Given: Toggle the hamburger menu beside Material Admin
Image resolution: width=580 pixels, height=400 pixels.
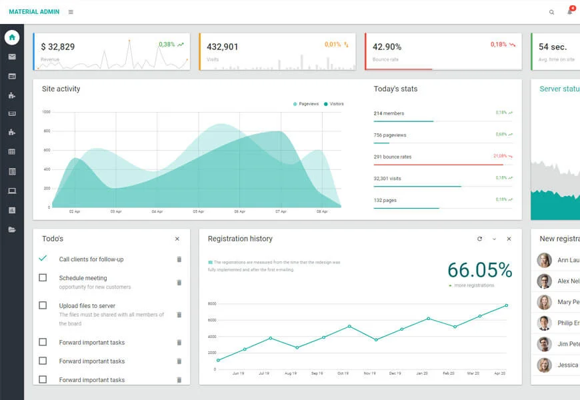Looking at the screenshot, I should [71, 12].
